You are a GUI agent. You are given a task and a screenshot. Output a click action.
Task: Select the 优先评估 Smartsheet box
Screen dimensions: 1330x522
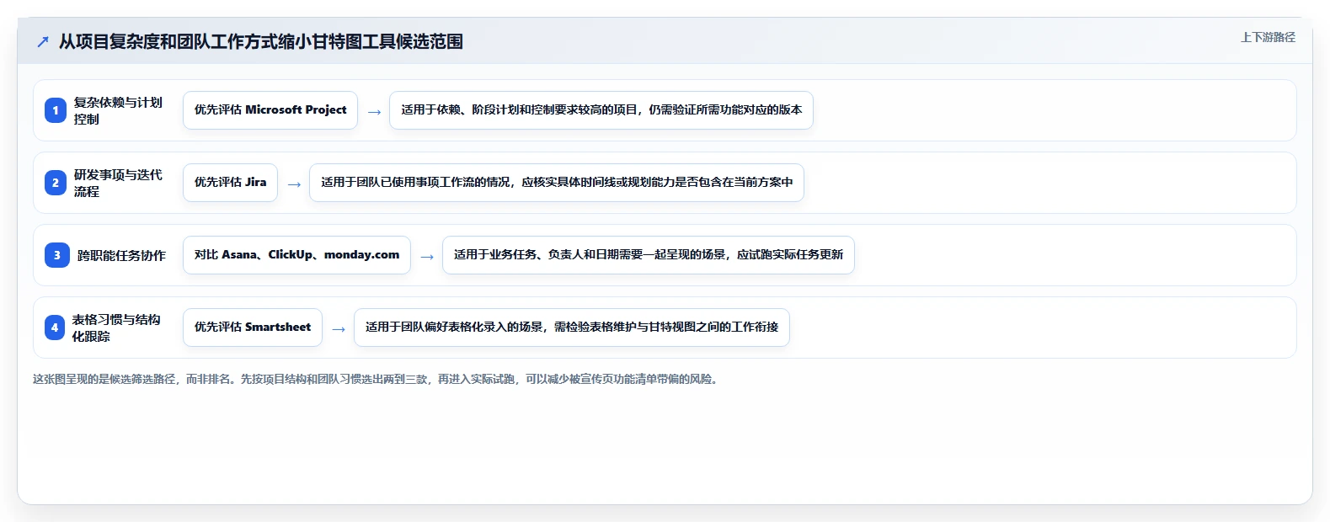coord(253,328)
